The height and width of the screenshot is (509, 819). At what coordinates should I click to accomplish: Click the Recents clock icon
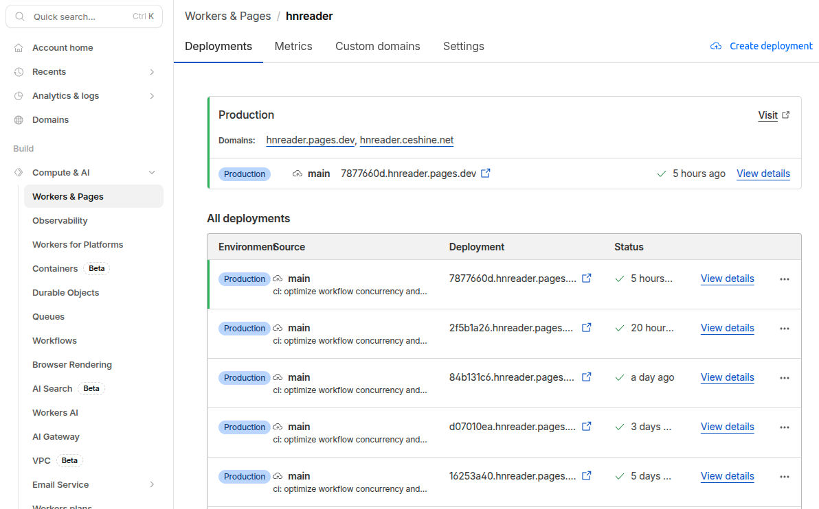(x=17, y=71)
